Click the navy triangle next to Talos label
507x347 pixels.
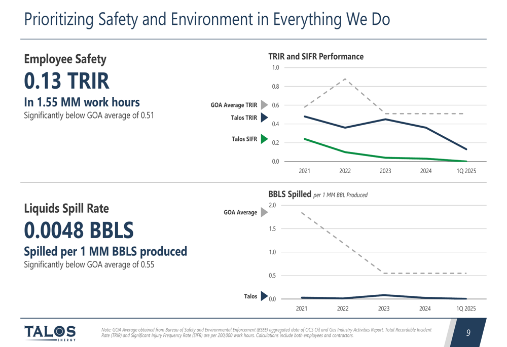(264, 296)
